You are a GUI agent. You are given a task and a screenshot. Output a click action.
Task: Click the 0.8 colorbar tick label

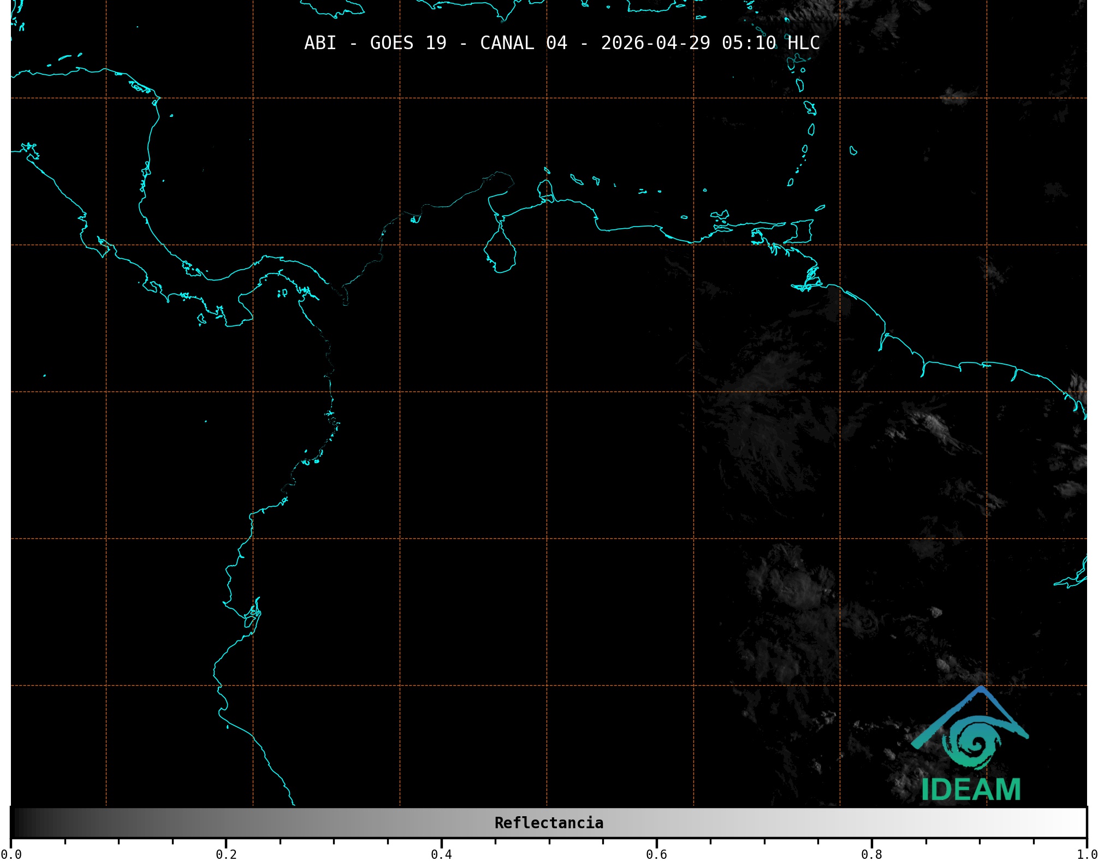(871, 854)
